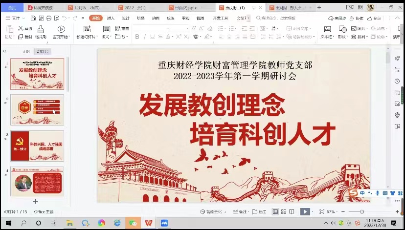
Task: Collapse the ribbon with the up chevron
Action: click(397, 18)
